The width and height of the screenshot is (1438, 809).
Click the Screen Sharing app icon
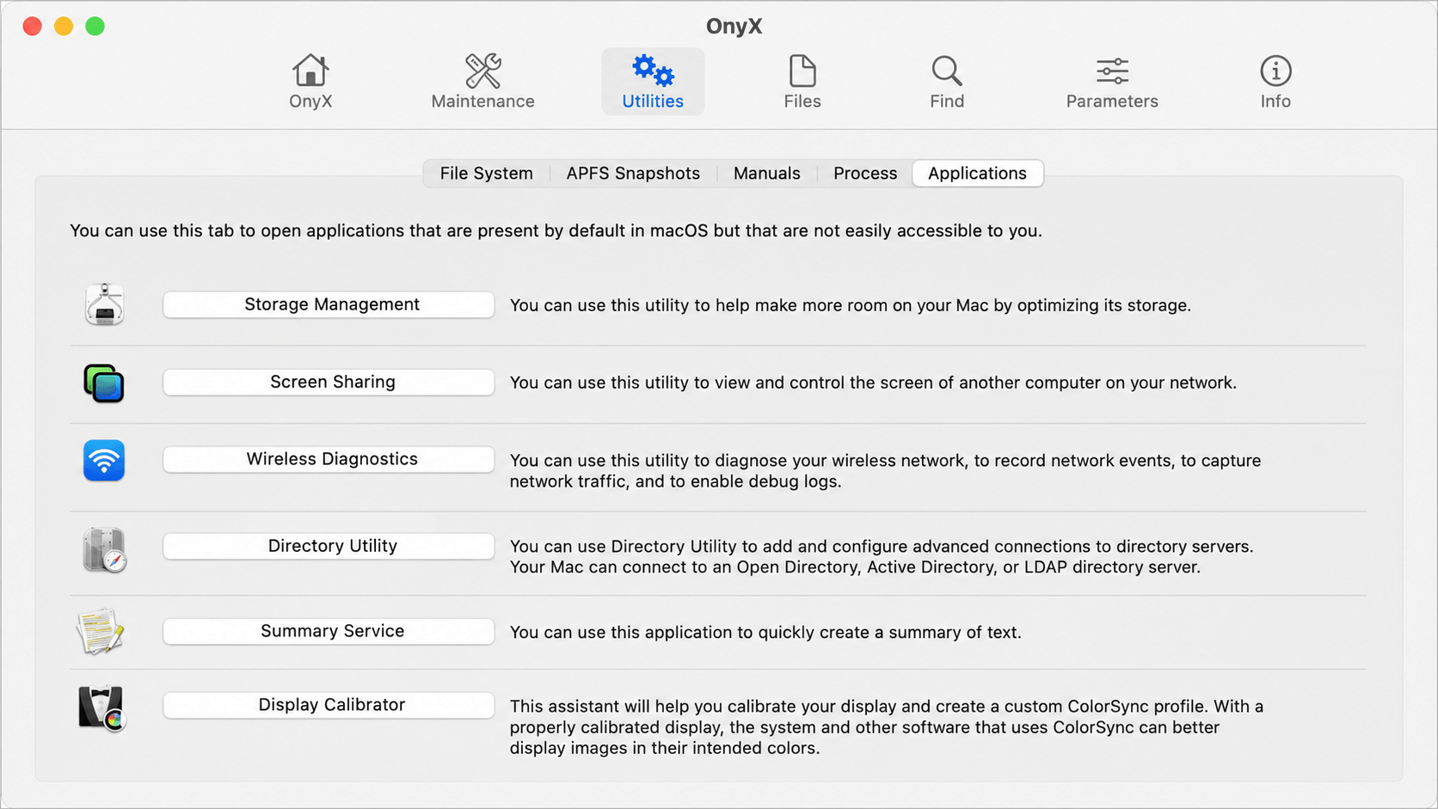pos(104,383)
